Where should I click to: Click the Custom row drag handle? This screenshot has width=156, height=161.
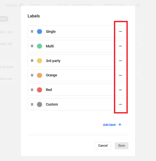pos(32,104)
